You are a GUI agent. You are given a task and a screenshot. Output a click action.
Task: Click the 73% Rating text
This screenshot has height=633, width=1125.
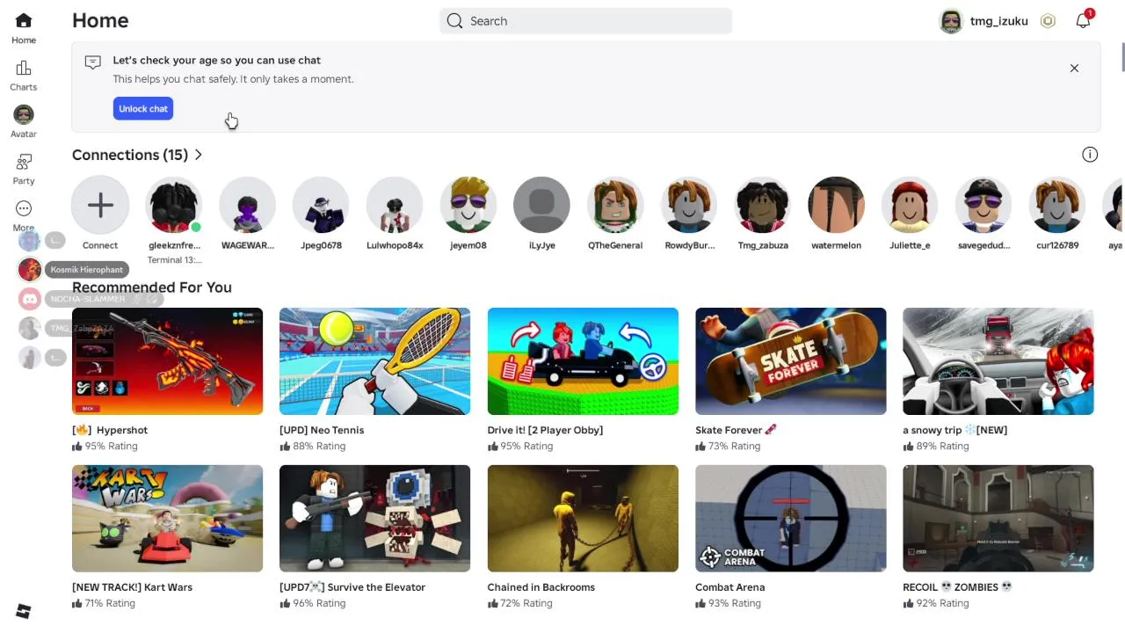point(734,446)
